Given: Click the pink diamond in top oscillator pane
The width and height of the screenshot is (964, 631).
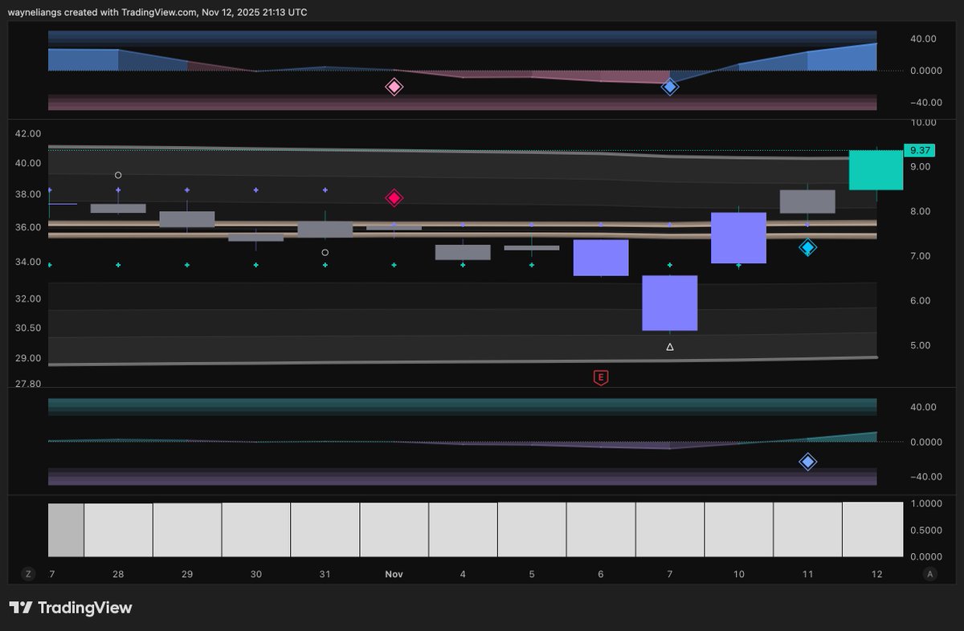Looking at the screenshot, I should point(394,87).
